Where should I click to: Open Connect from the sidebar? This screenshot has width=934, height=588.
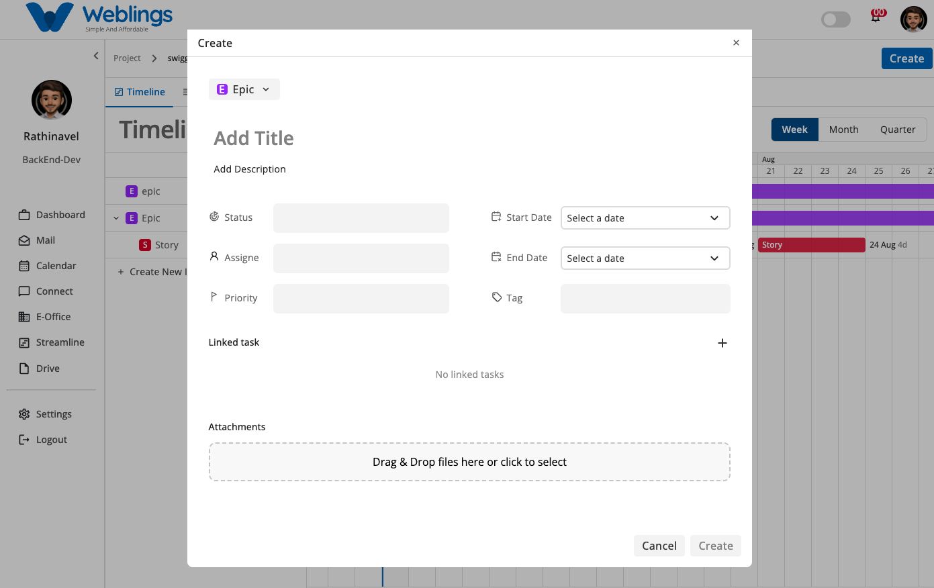click(x=46, y=291)
